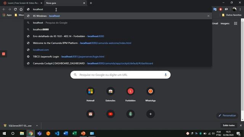Open the Windows Start menu

(4, 134)
